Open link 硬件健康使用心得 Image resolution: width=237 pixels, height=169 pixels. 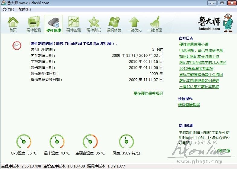194,44
